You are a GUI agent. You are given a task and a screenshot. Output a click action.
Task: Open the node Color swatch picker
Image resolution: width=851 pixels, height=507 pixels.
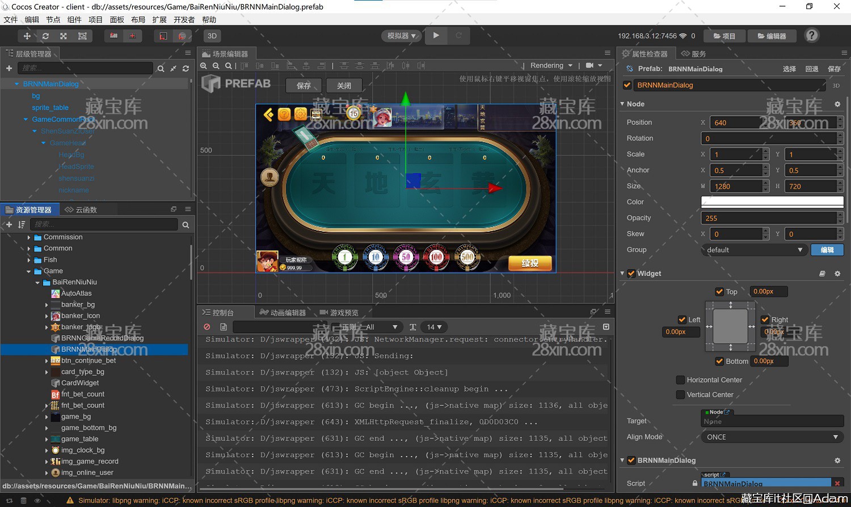click(x=772, y=202)
